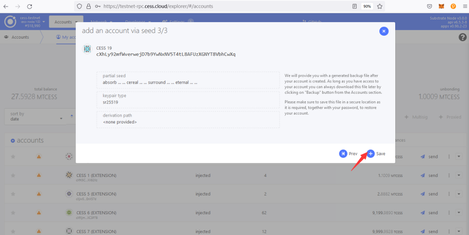Open more options for CESS 5 row

point(449,194)
